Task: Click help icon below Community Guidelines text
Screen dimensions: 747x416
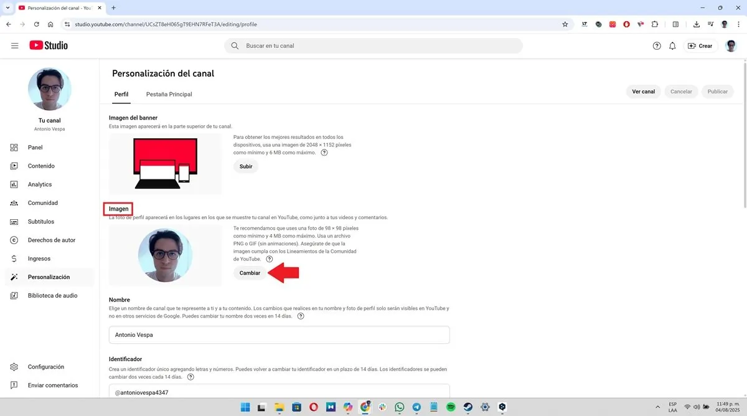Action: click(x=270, y=259)
